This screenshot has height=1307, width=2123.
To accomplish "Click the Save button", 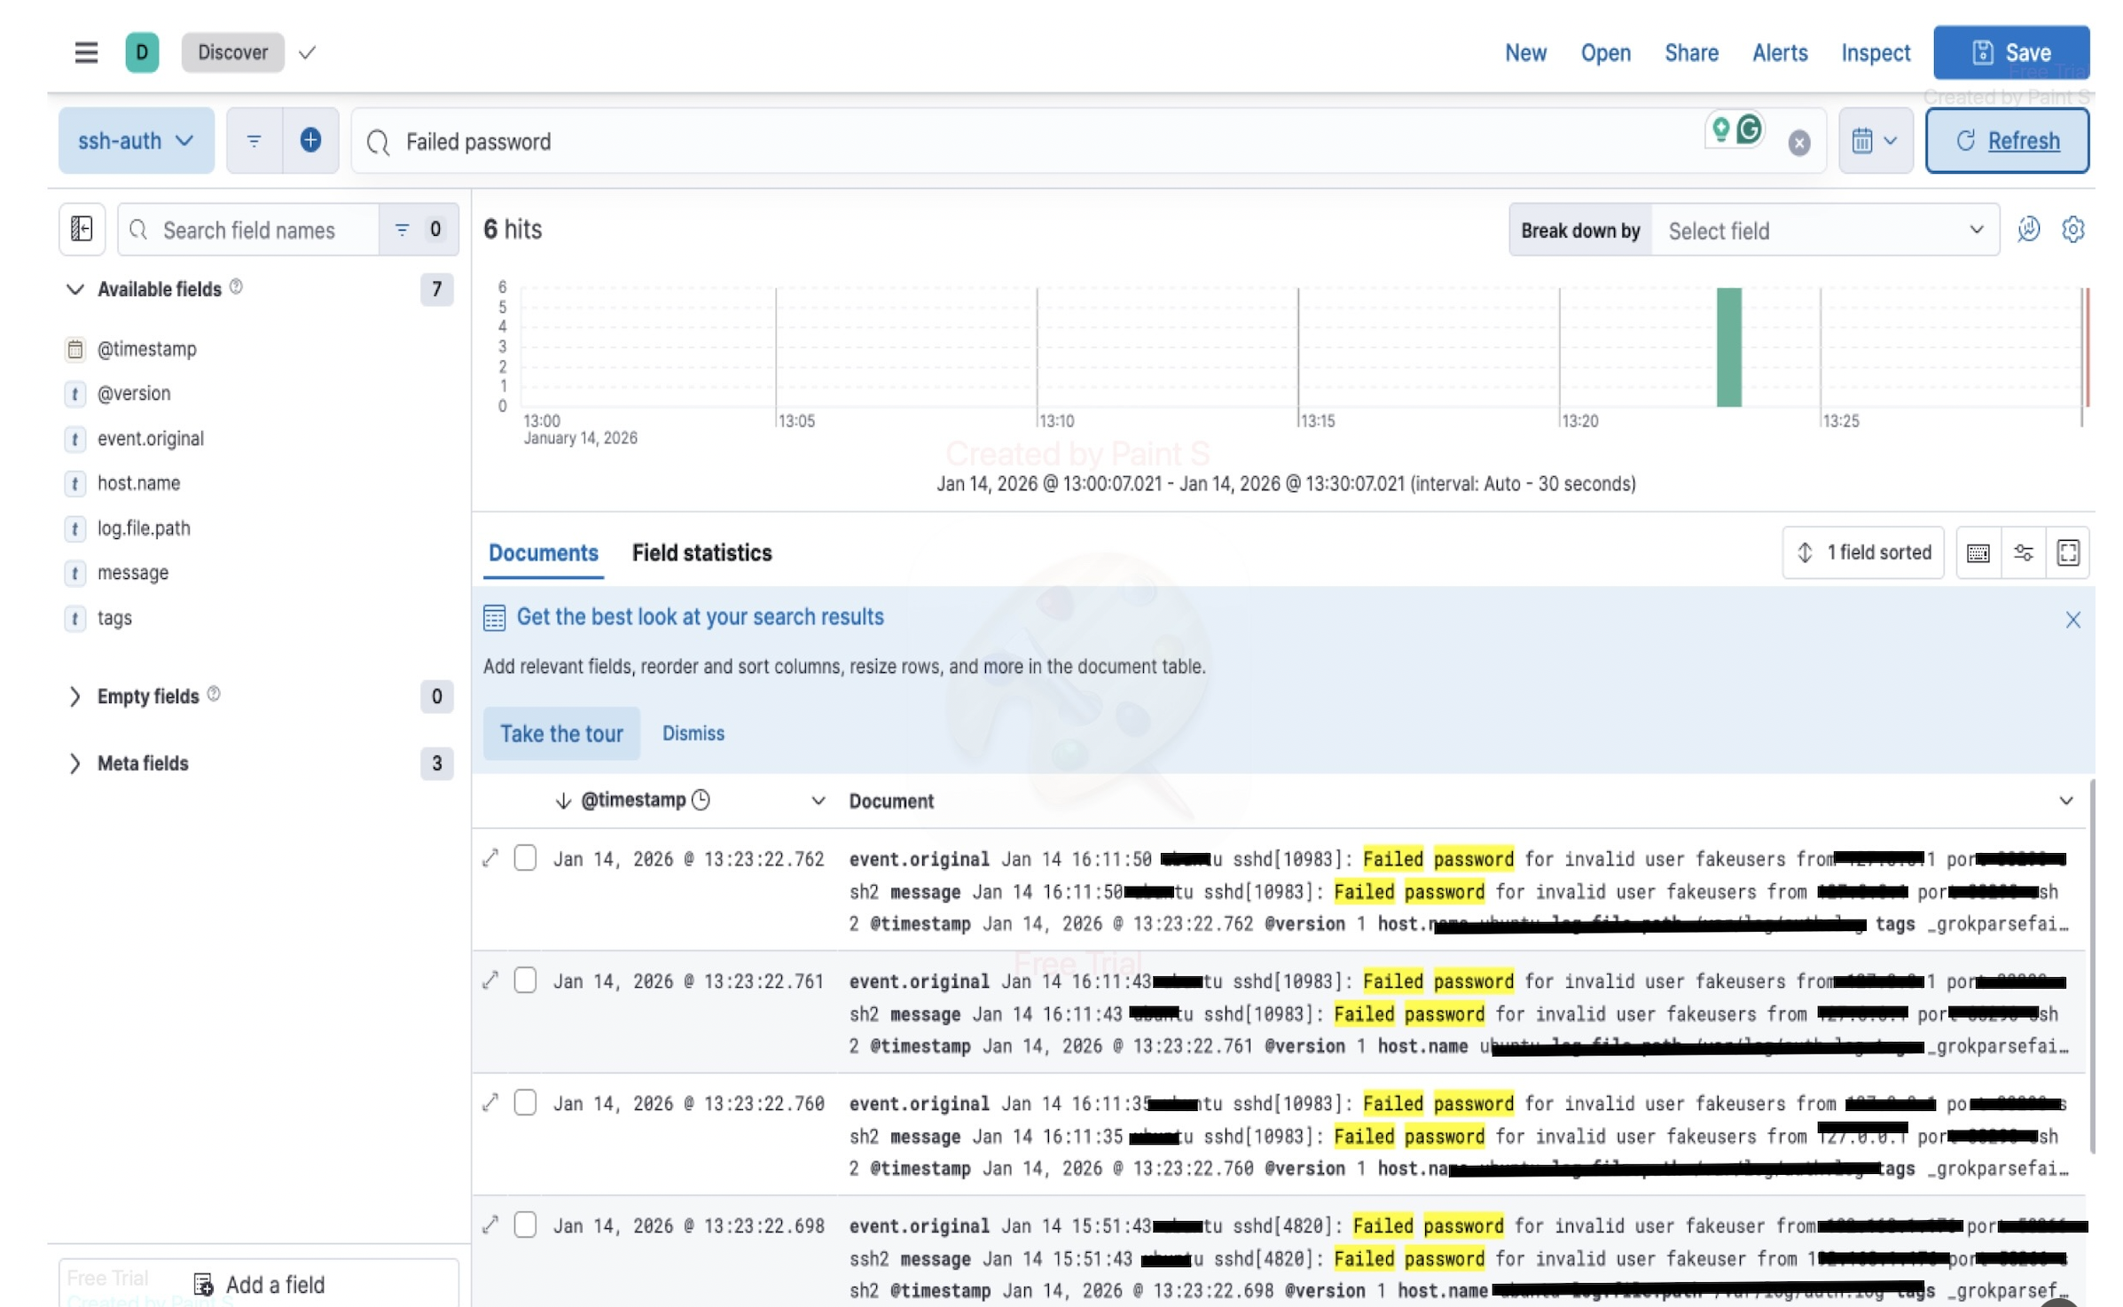I will [x=2010, y=53].
